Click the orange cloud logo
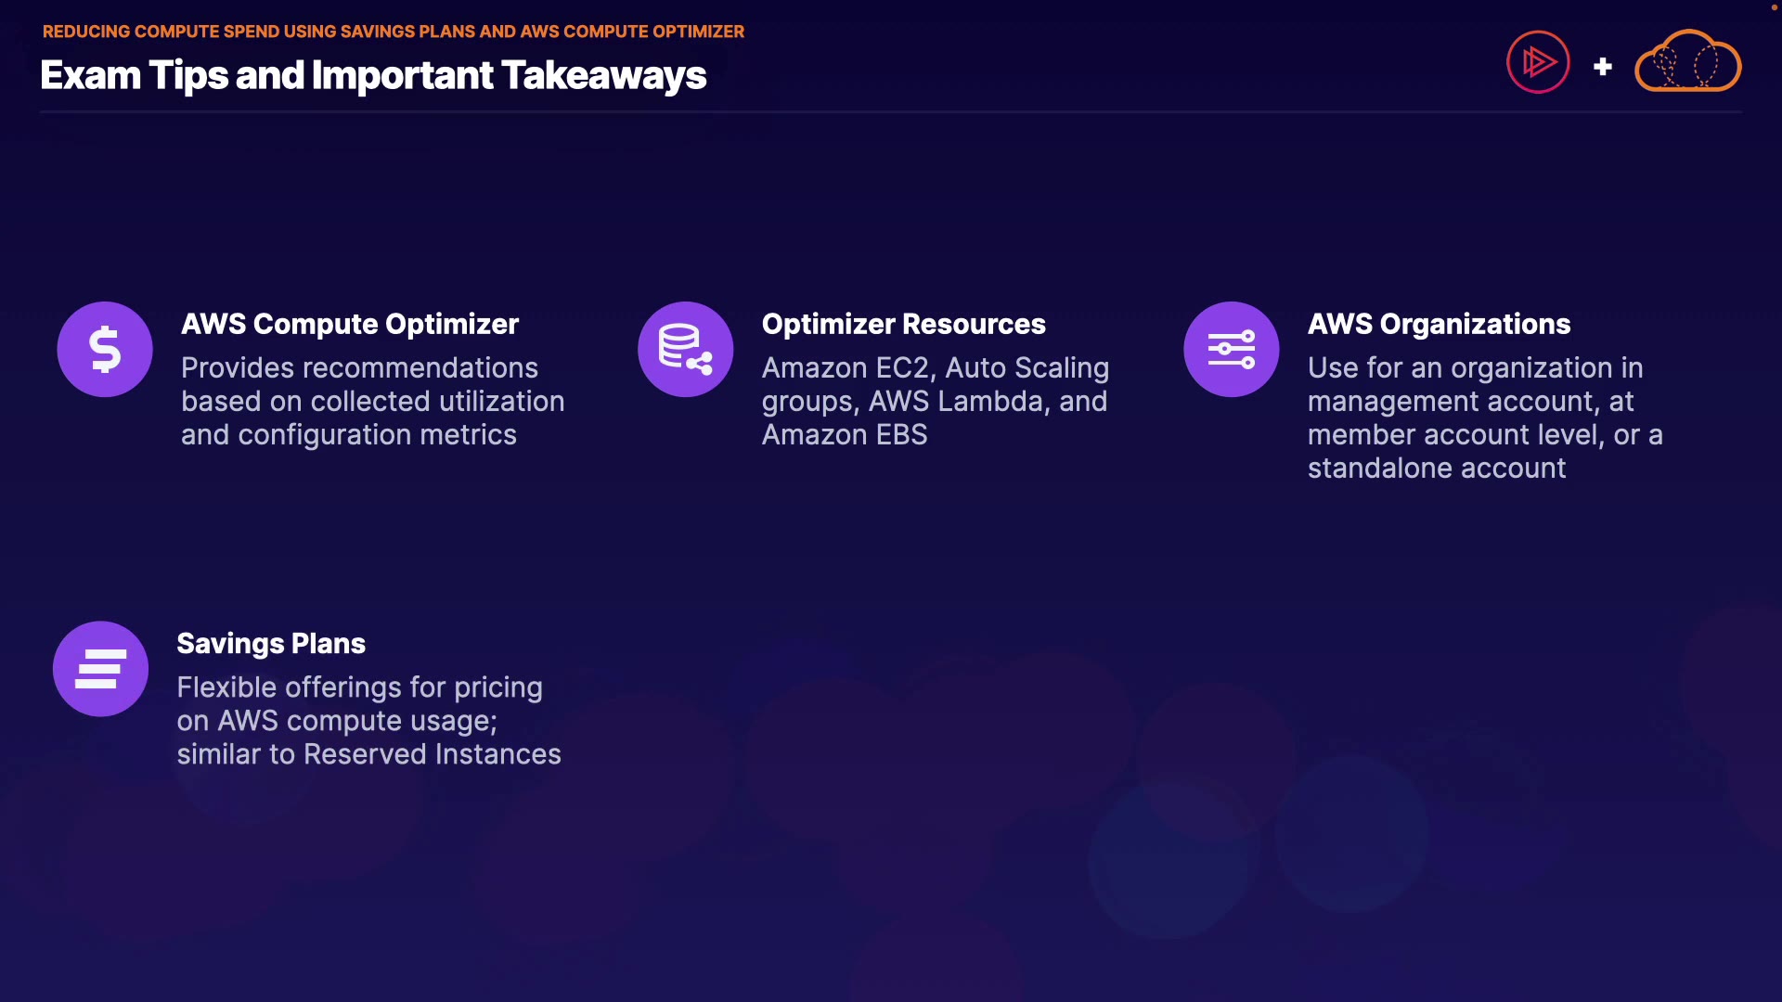Image resolution: width=1782 pixels, height=1002 pixels. pyautogui.click(x=1687, y=62)
